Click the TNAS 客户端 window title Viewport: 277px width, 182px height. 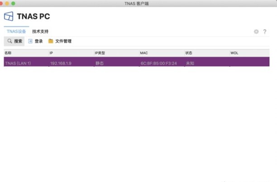(137, 4)
